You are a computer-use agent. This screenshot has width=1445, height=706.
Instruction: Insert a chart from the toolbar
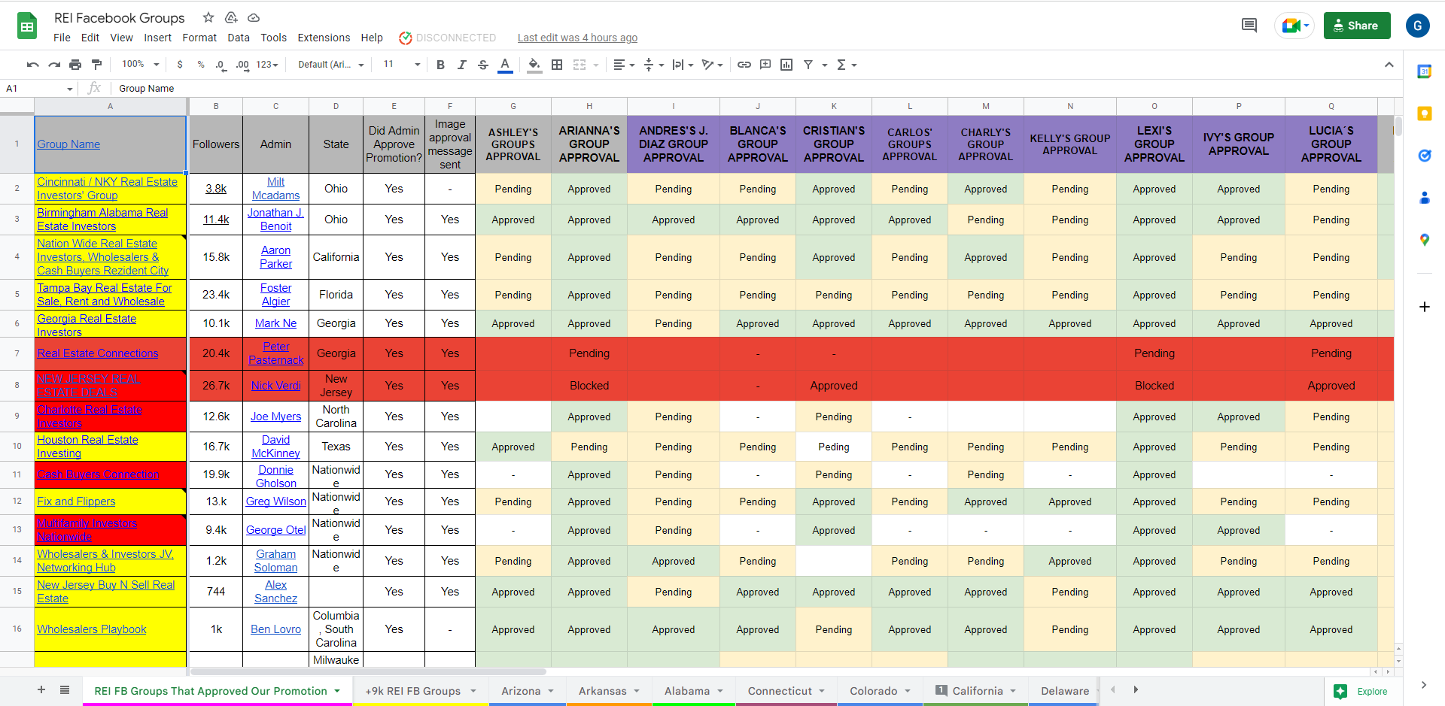coord(786,65)
